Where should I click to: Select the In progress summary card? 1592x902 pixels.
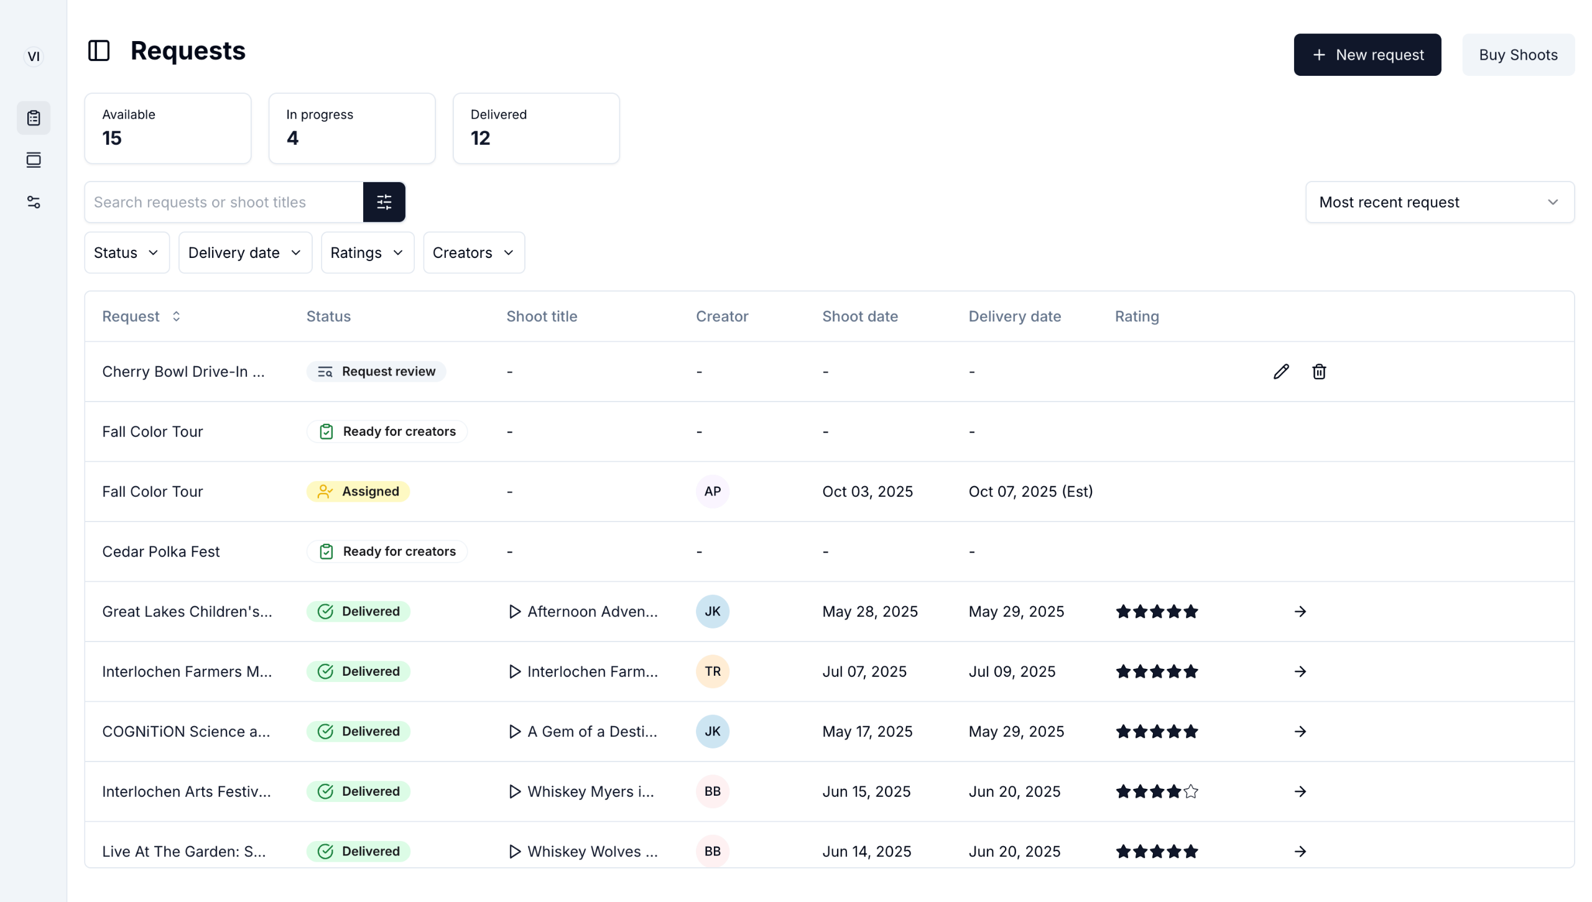pos(351,129)
